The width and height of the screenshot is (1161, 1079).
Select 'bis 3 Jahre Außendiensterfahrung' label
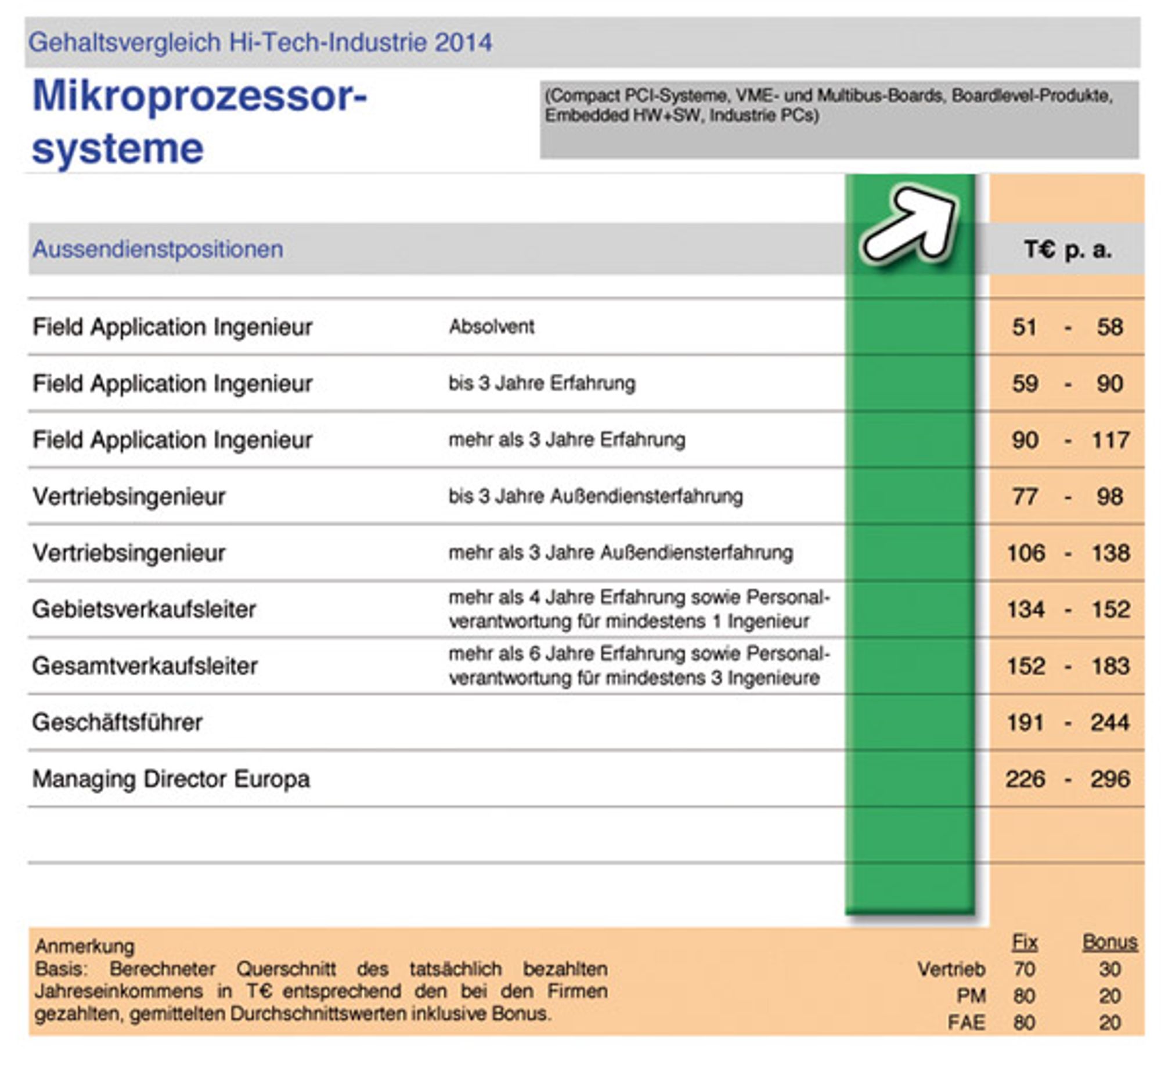[596, 496]
